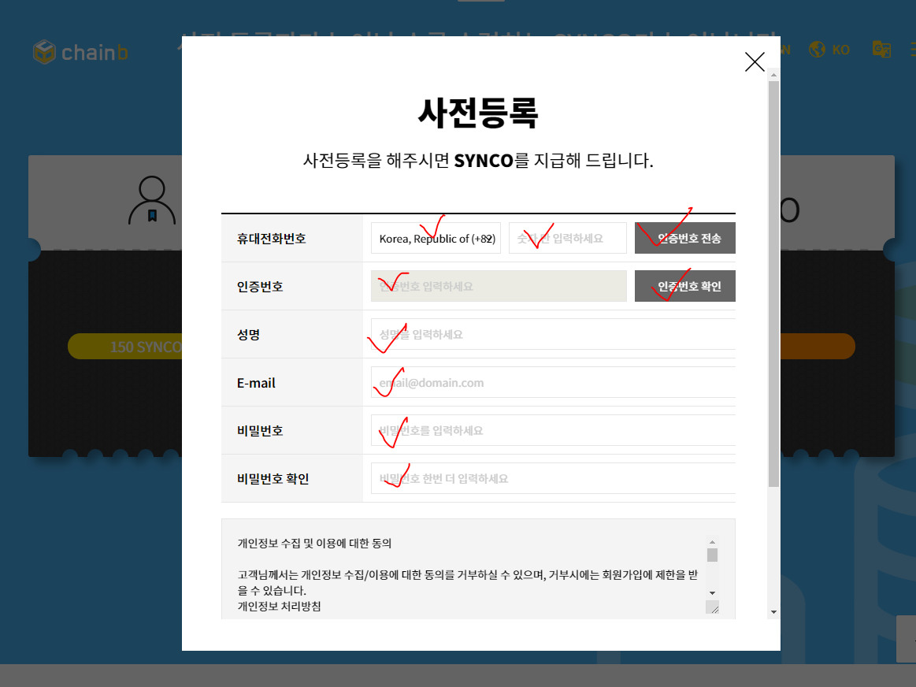916x687 pixels.
Task: Click the translate icon in header
Action: click(881, 50)
